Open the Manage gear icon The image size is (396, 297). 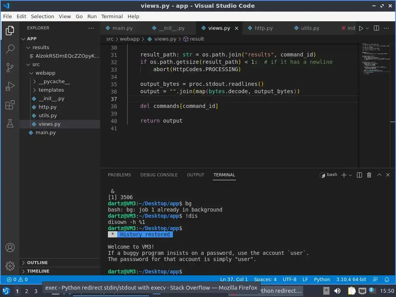click(10, 266)
